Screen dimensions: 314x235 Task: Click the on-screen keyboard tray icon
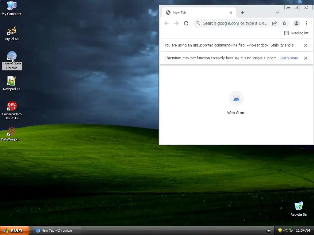pos(269,231)
